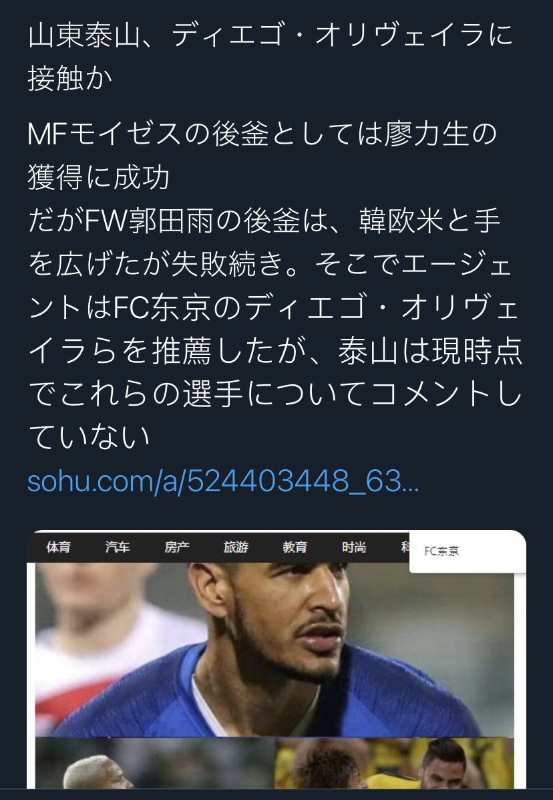553x800 pixels.
Task: Open the sohu.com article link
Action: coord(223,481)
